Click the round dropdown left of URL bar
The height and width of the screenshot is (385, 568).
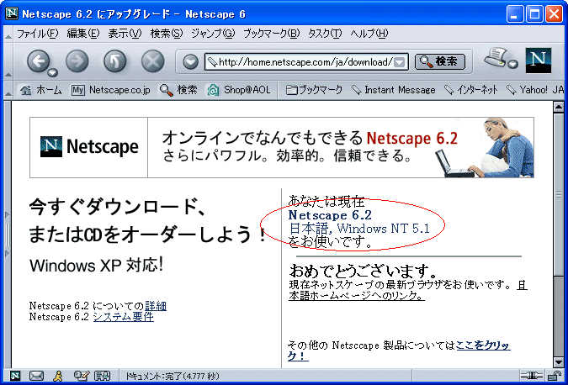(x=190, y=62)
